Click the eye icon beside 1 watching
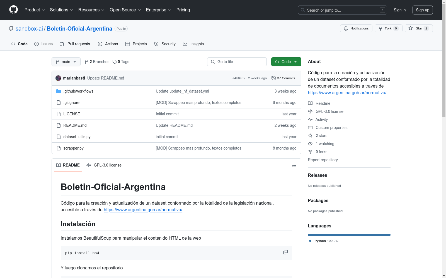Image resolution: width=446 pixels, height=278 pixels. pos(310,144)
